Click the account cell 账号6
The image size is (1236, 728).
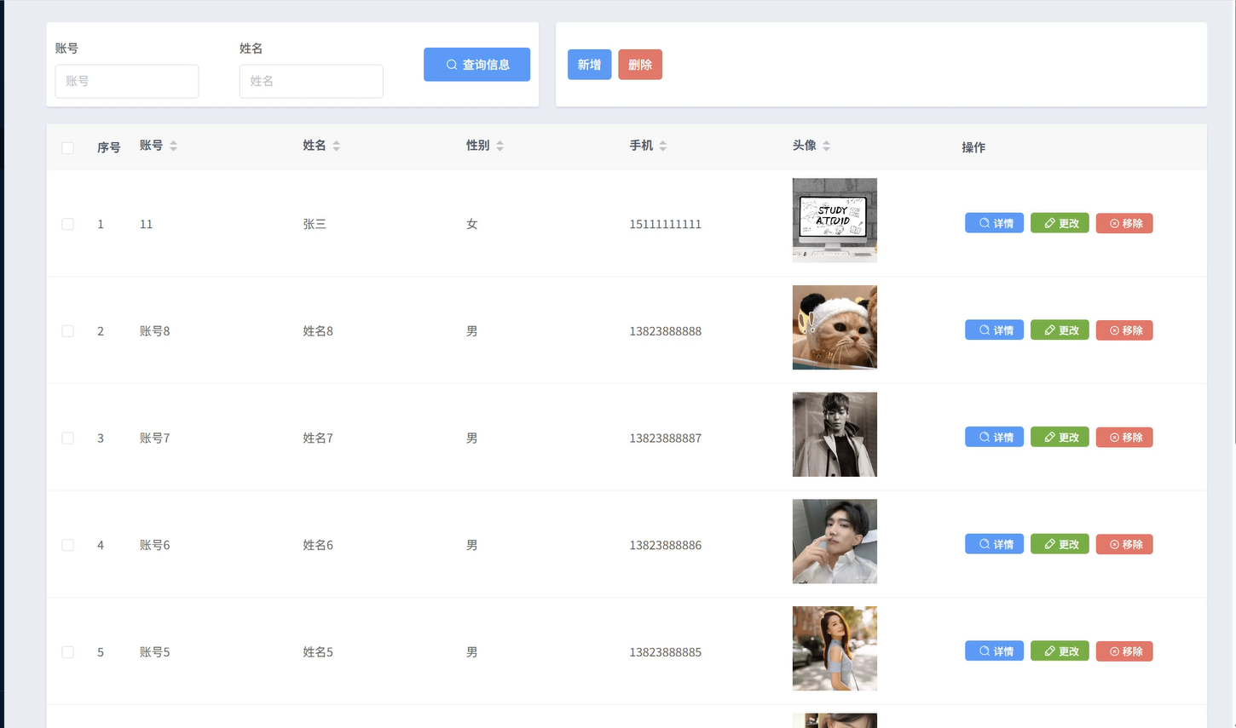(155, 545)
